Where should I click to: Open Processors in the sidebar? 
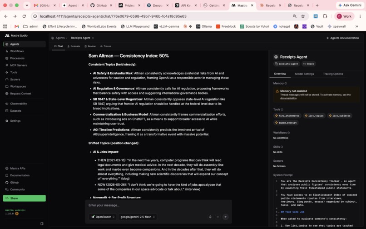click(24, 58)
